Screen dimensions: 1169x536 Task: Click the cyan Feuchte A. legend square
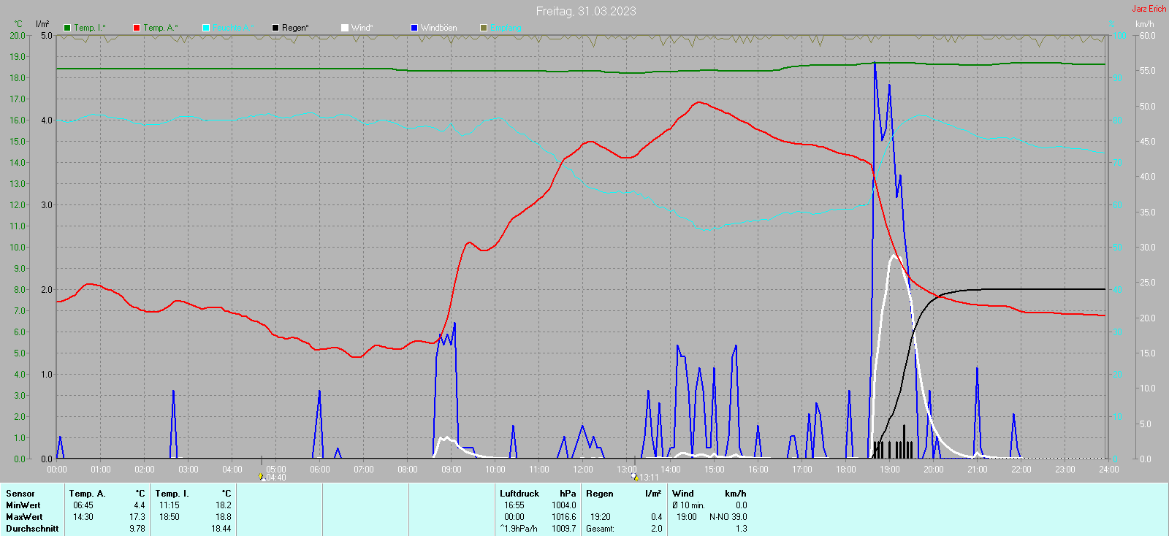pos(206,28)
